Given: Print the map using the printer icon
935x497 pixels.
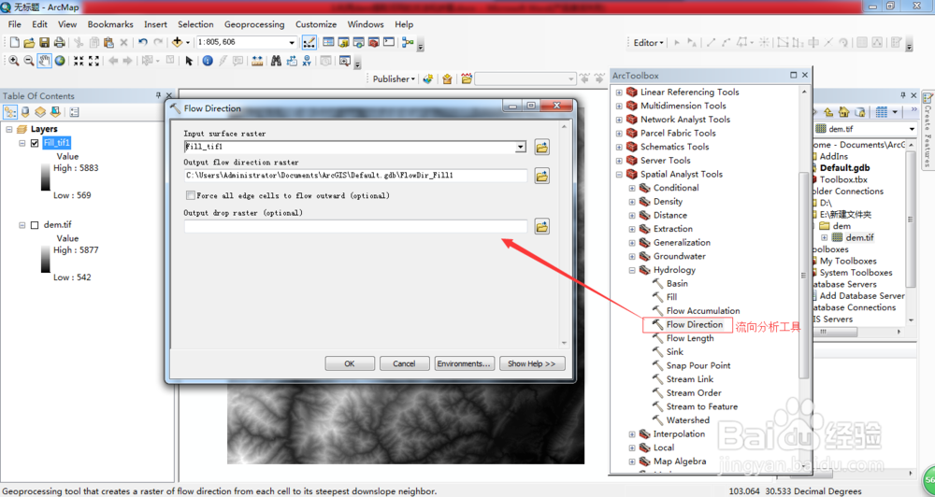Looking at the screenshot, I should point(59,43).
